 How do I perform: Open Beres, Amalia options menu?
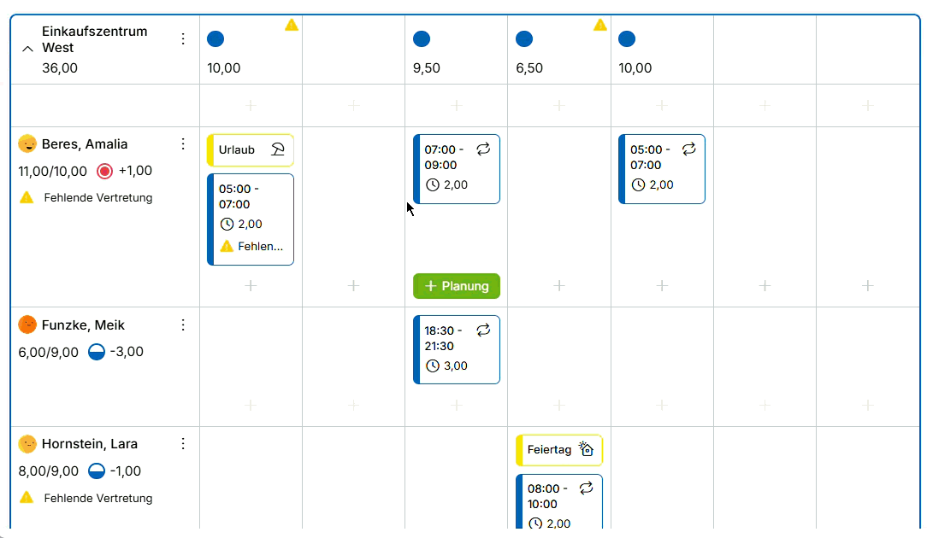point(183,144)
